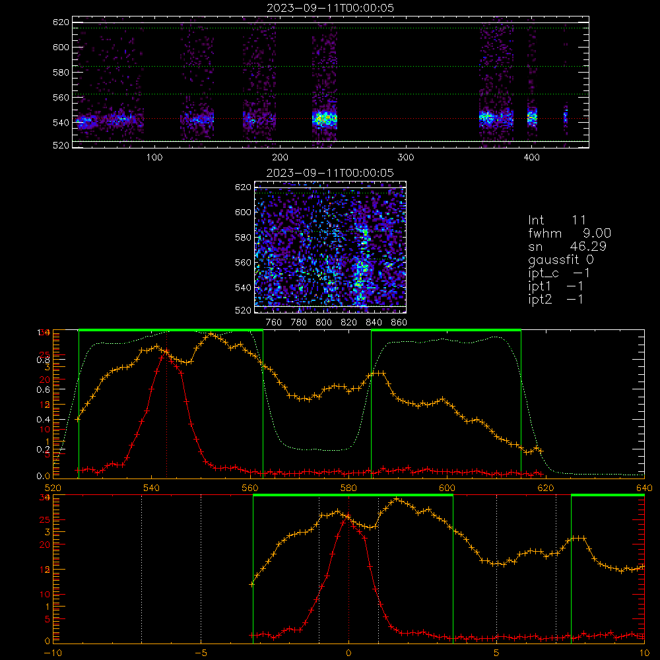Click the 0.6 y-axis label on third plot

tap(43, 390)
